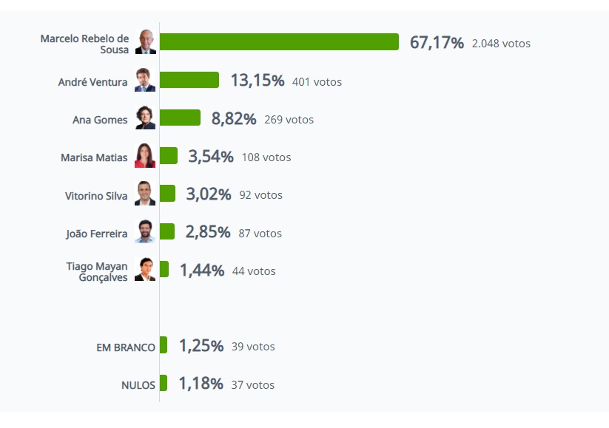Click André Ventura's green vote bar
The width and height of the screenshot is (609, 428).
point(189,80)
